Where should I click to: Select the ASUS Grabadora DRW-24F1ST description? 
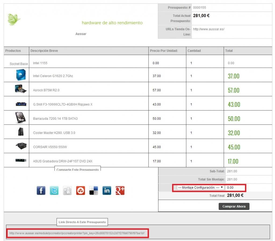tap(63, 161)
